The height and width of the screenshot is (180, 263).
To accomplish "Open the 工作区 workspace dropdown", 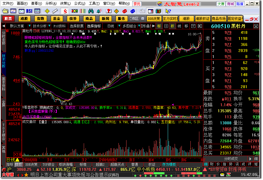I will (143, 18).
